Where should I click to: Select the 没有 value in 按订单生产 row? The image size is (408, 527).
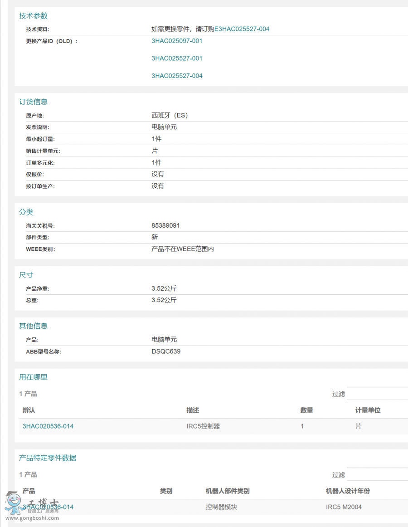click(158, 186)
